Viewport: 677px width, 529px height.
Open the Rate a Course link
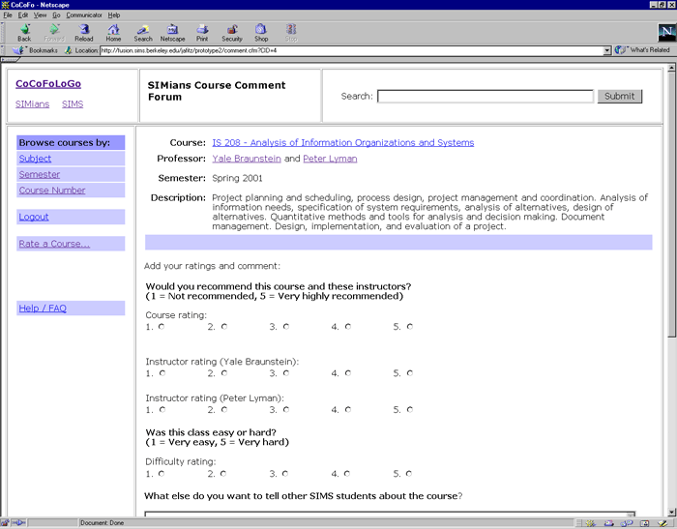pyautogui.click(x=54, y=244)
